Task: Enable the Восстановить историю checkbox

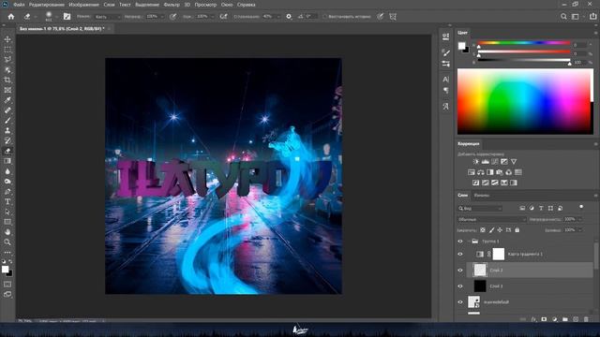Action: (x=325, y=17)
